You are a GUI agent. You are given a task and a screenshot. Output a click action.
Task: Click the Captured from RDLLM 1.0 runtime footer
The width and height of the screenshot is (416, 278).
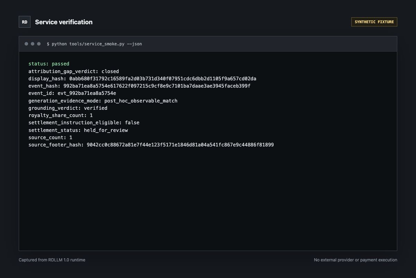point(52,260)
